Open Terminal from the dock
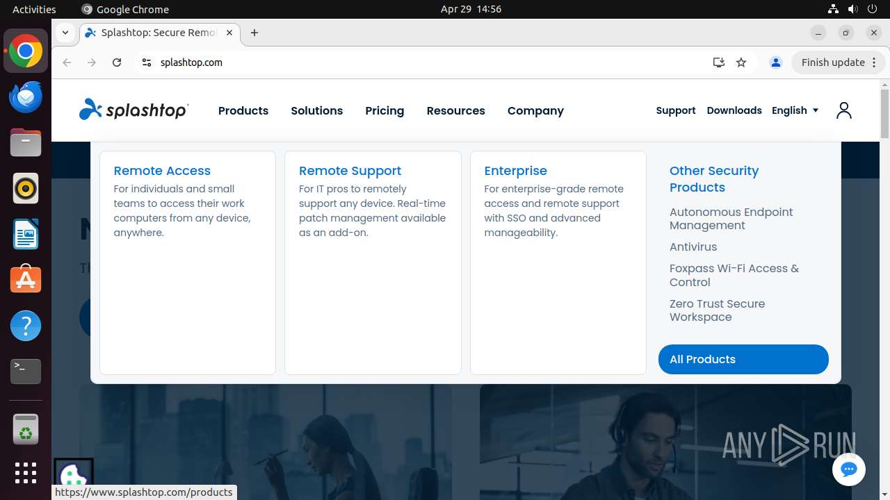Viewport: 890px width, 500px height. tap(26, 372)
